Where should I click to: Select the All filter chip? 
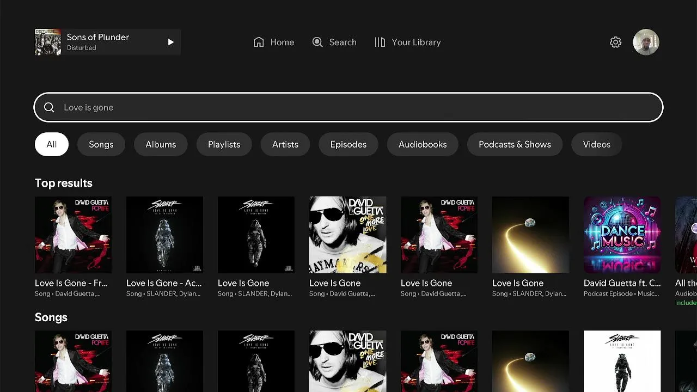[x=52, y=144]
